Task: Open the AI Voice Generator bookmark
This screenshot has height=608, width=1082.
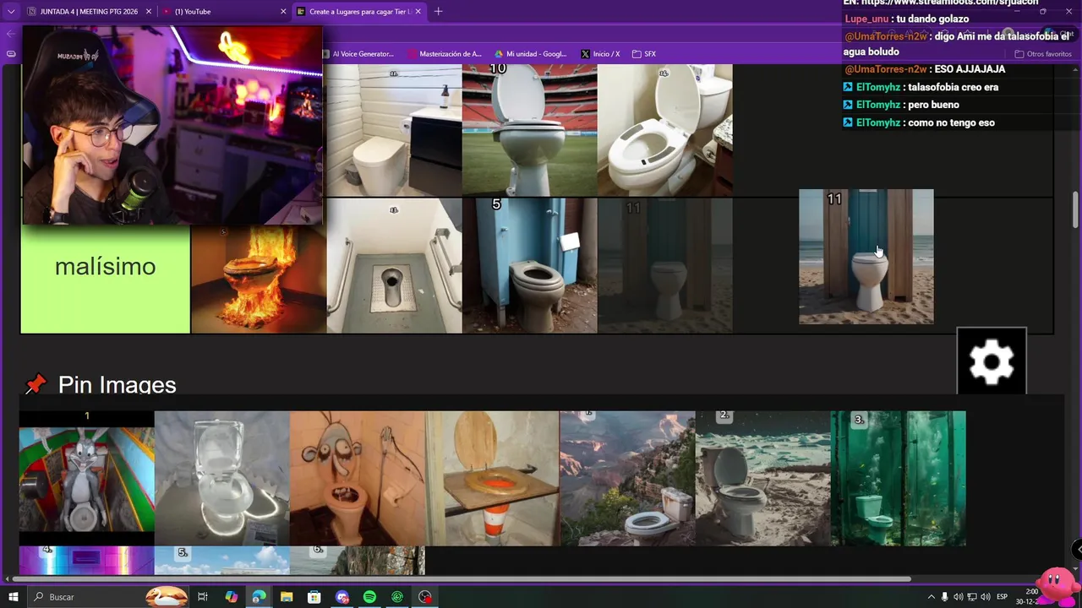Action: (358, 54)
